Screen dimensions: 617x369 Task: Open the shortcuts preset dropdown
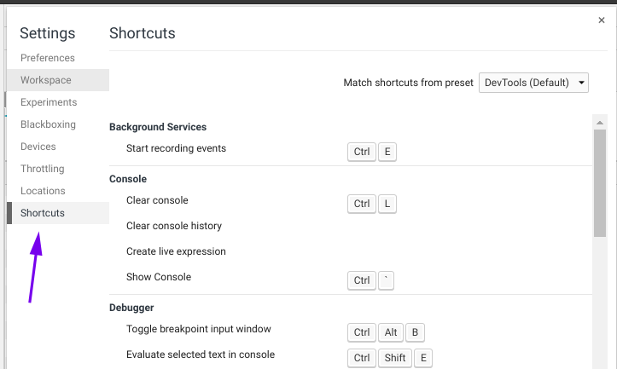[533, 83]
